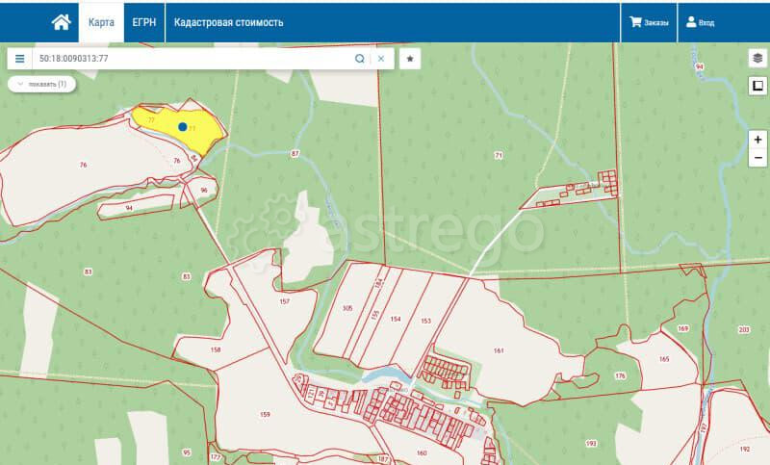Switch to the Карта tab
The image size is (770, 465).
(x=101, y=22)
